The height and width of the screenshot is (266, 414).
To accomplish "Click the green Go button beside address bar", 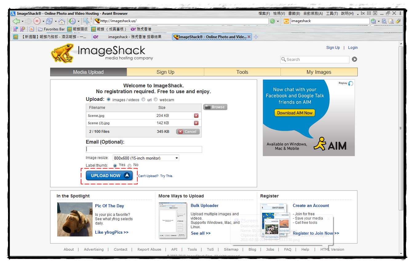I will (272, 21).
